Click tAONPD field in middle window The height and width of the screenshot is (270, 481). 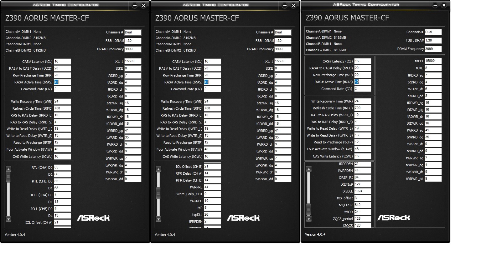pos(212,201)
